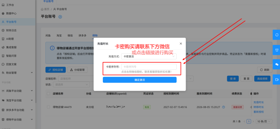Image resolution: width=280 pixels, height=129 pixels.
Task: Open the 10条/页 page size dropdown
Action: (264, 121)
